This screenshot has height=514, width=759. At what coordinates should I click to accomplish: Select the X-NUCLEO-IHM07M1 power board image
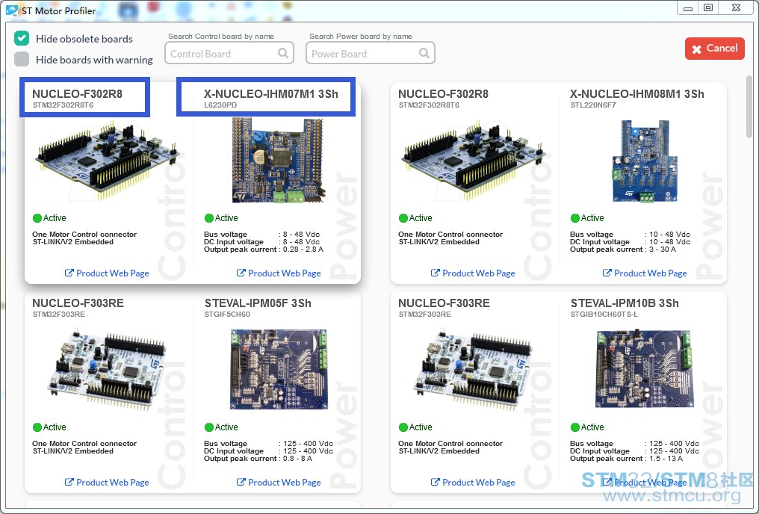click(x=278, y=161)
